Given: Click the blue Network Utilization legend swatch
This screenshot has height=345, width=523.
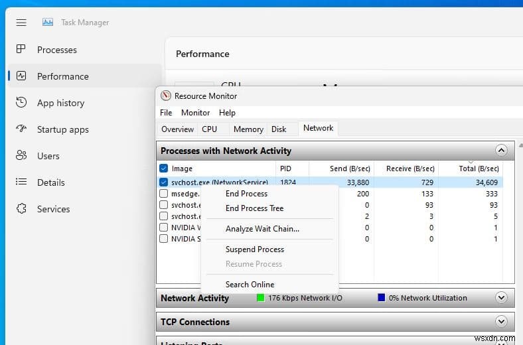Looking at the screenshot, I should (381, 297).
